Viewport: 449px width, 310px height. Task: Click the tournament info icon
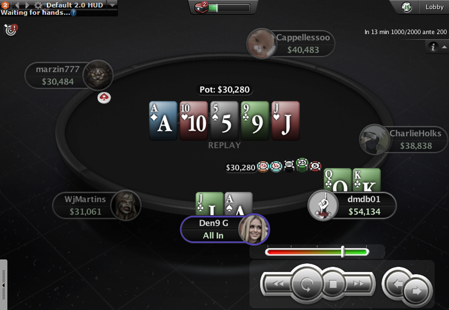[x=433, y=47]
